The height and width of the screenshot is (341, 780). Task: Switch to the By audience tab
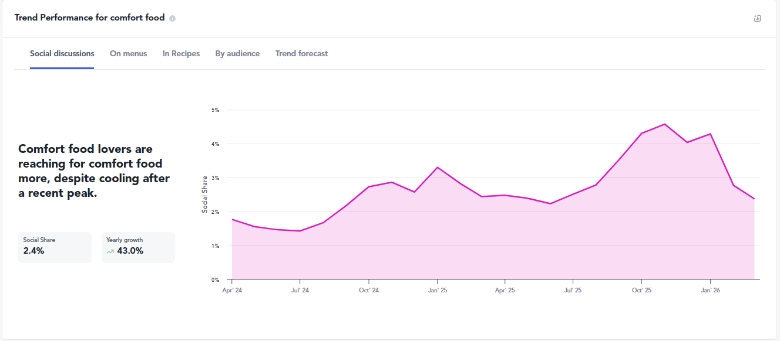point(237,53)
